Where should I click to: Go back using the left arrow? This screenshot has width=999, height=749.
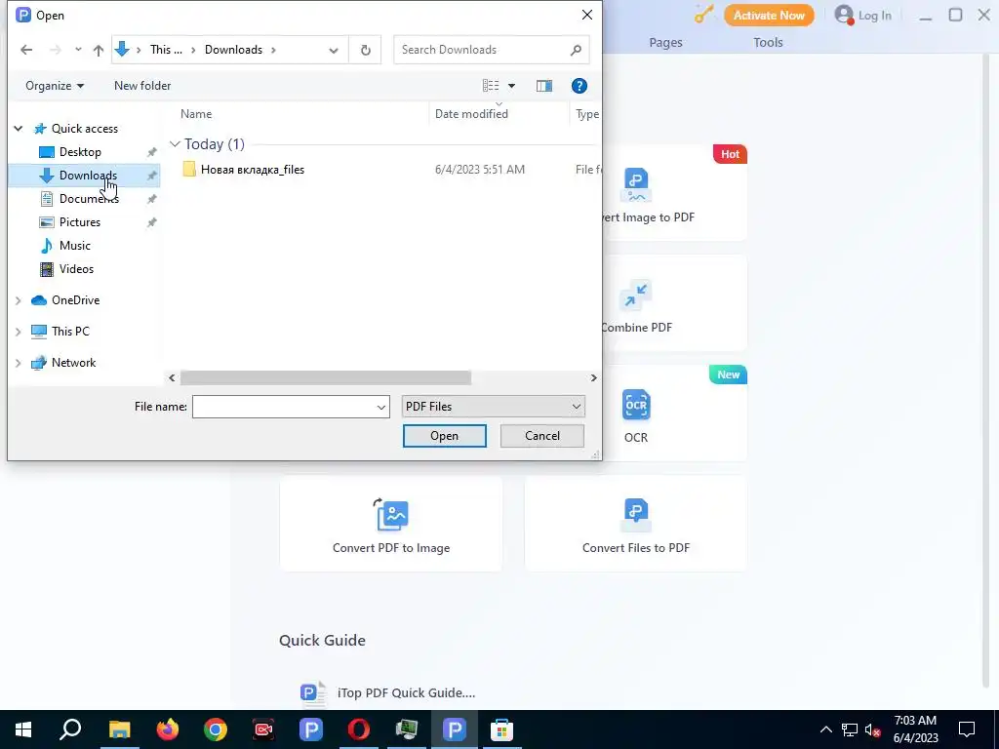[26, 50]
